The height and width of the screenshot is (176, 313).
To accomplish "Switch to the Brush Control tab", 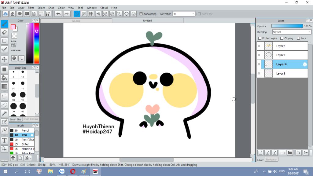I will 31,119.
